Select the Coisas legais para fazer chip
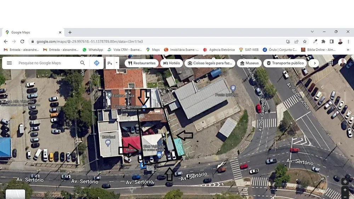Screen dimensions: 354x199 click(x=210, y=63)
